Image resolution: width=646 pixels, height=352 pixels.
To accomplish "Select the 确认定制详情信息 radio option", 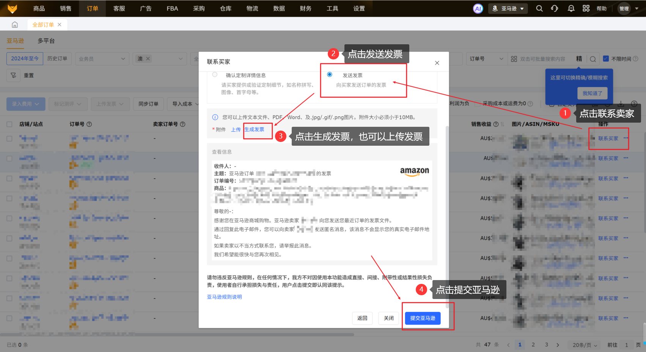I will [215, 75].
